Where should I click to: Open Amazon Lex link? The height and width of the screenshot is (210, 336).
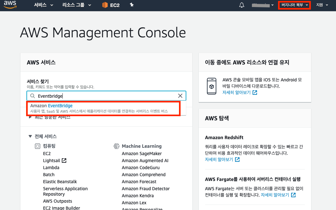point(134,203)
